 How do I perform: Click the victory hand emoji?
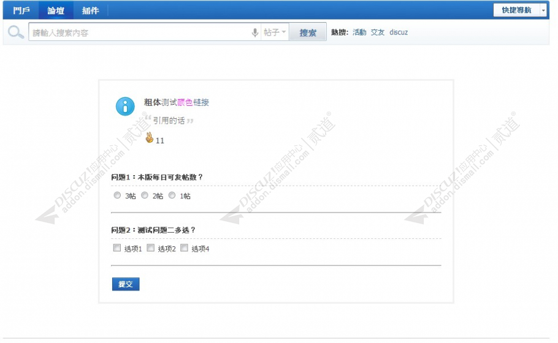(x=150, y=138)
